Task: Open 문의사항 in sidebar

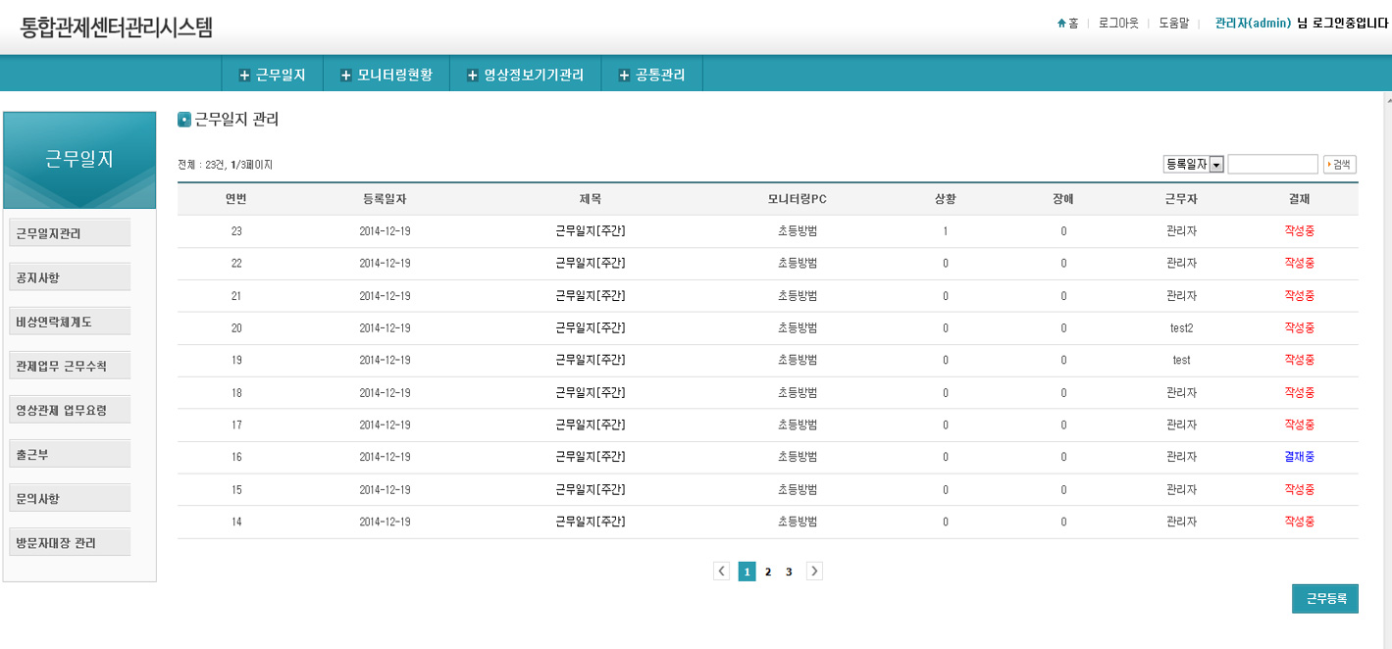Action: click(70, 498)
